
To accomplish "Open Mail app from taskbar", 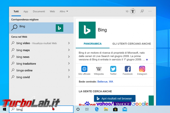I will tap(125, 109).
